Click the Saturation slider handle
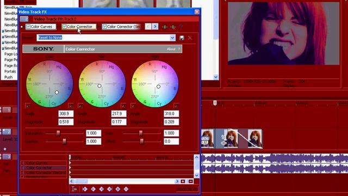This screenshot has height=196, width=348. [x=58, y=133]
